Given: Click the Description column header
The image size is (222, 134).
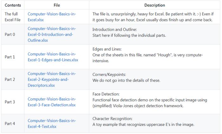Looking at the screenshot, I should pyautogui.click(x=155, y=5).
